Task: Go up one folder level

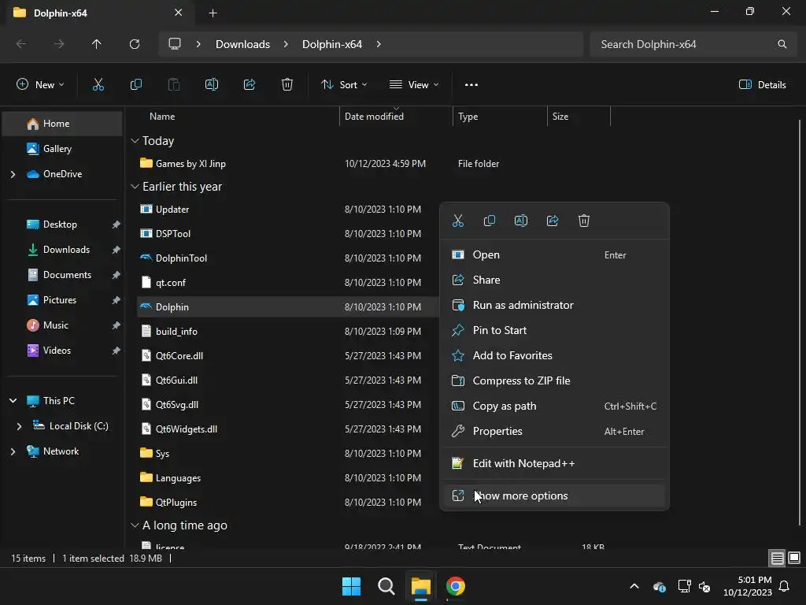Action: pos(97,44)
